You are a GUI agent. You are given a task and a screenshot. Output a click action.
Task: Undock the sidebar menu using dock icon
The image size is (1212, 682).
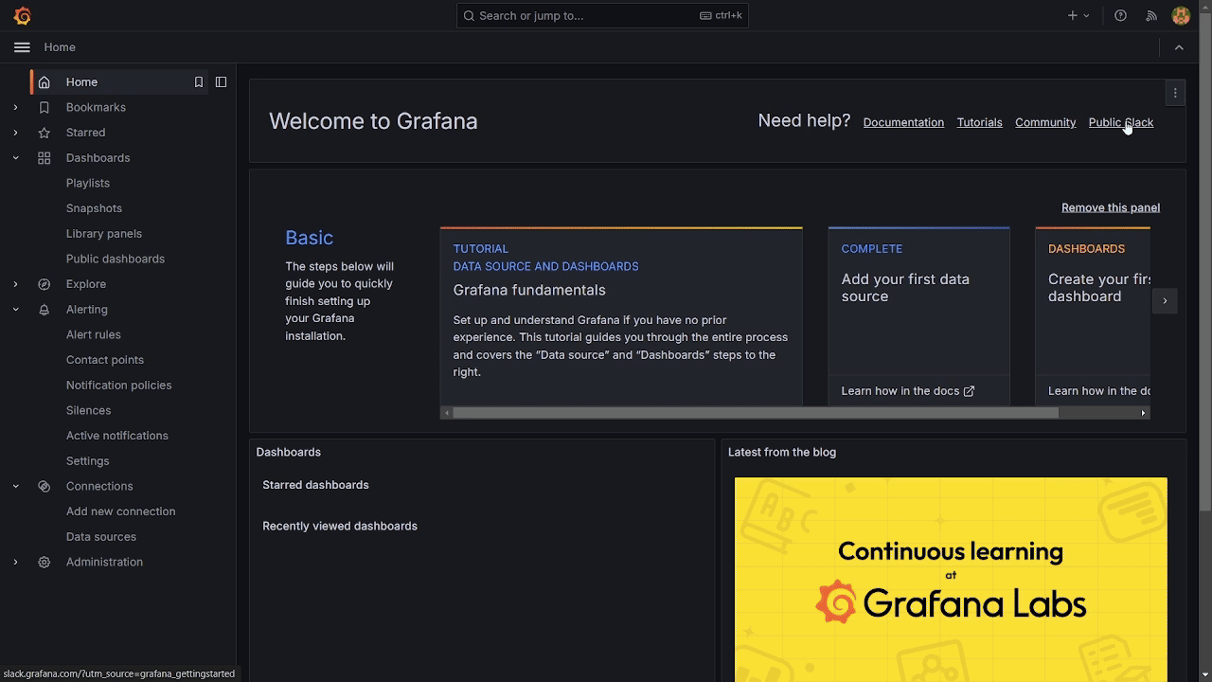pos(221,82)
